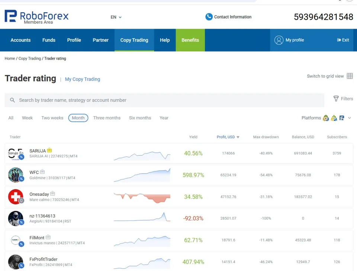The width and height of the screenshot is (357, 271).
Task: Sort by Max drawdown column header
Action: (266, 137)
